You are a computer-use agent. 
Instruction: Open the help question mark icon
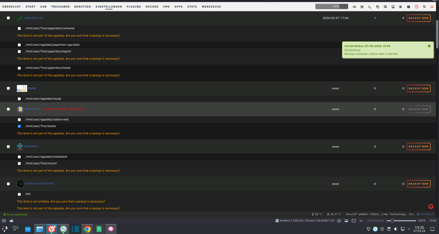tap(408, 7)
